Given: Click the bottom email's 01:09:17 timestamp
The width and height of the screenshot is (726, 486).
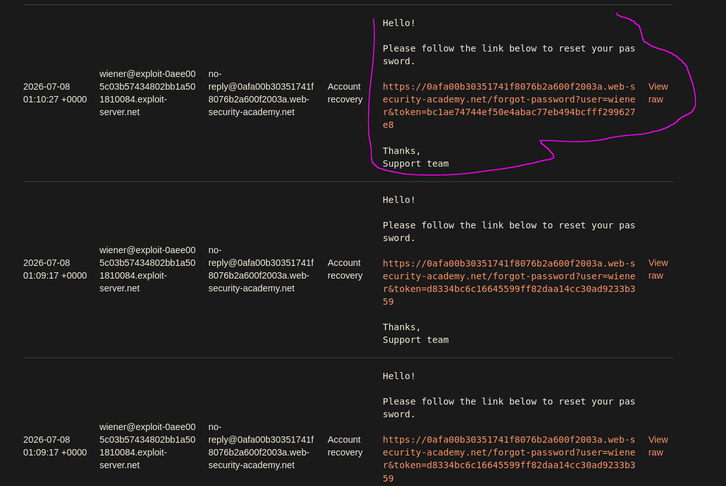Looking at the screenshot, I should coord(55,446).
